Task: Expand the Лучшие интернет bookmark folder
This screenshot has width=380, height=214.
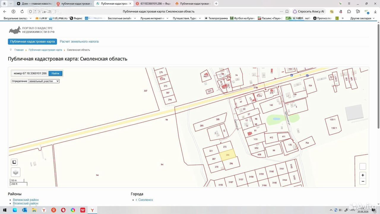Action: point(154,18)
